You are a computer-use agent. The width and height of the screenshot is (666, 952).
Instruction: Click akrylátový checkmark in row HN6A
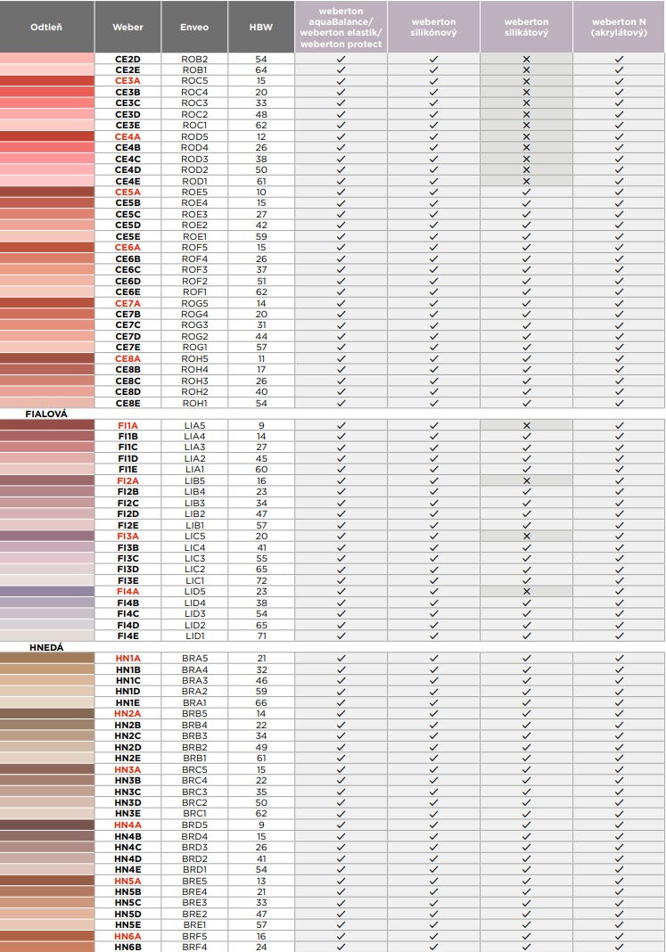click(x=620, y=936)
